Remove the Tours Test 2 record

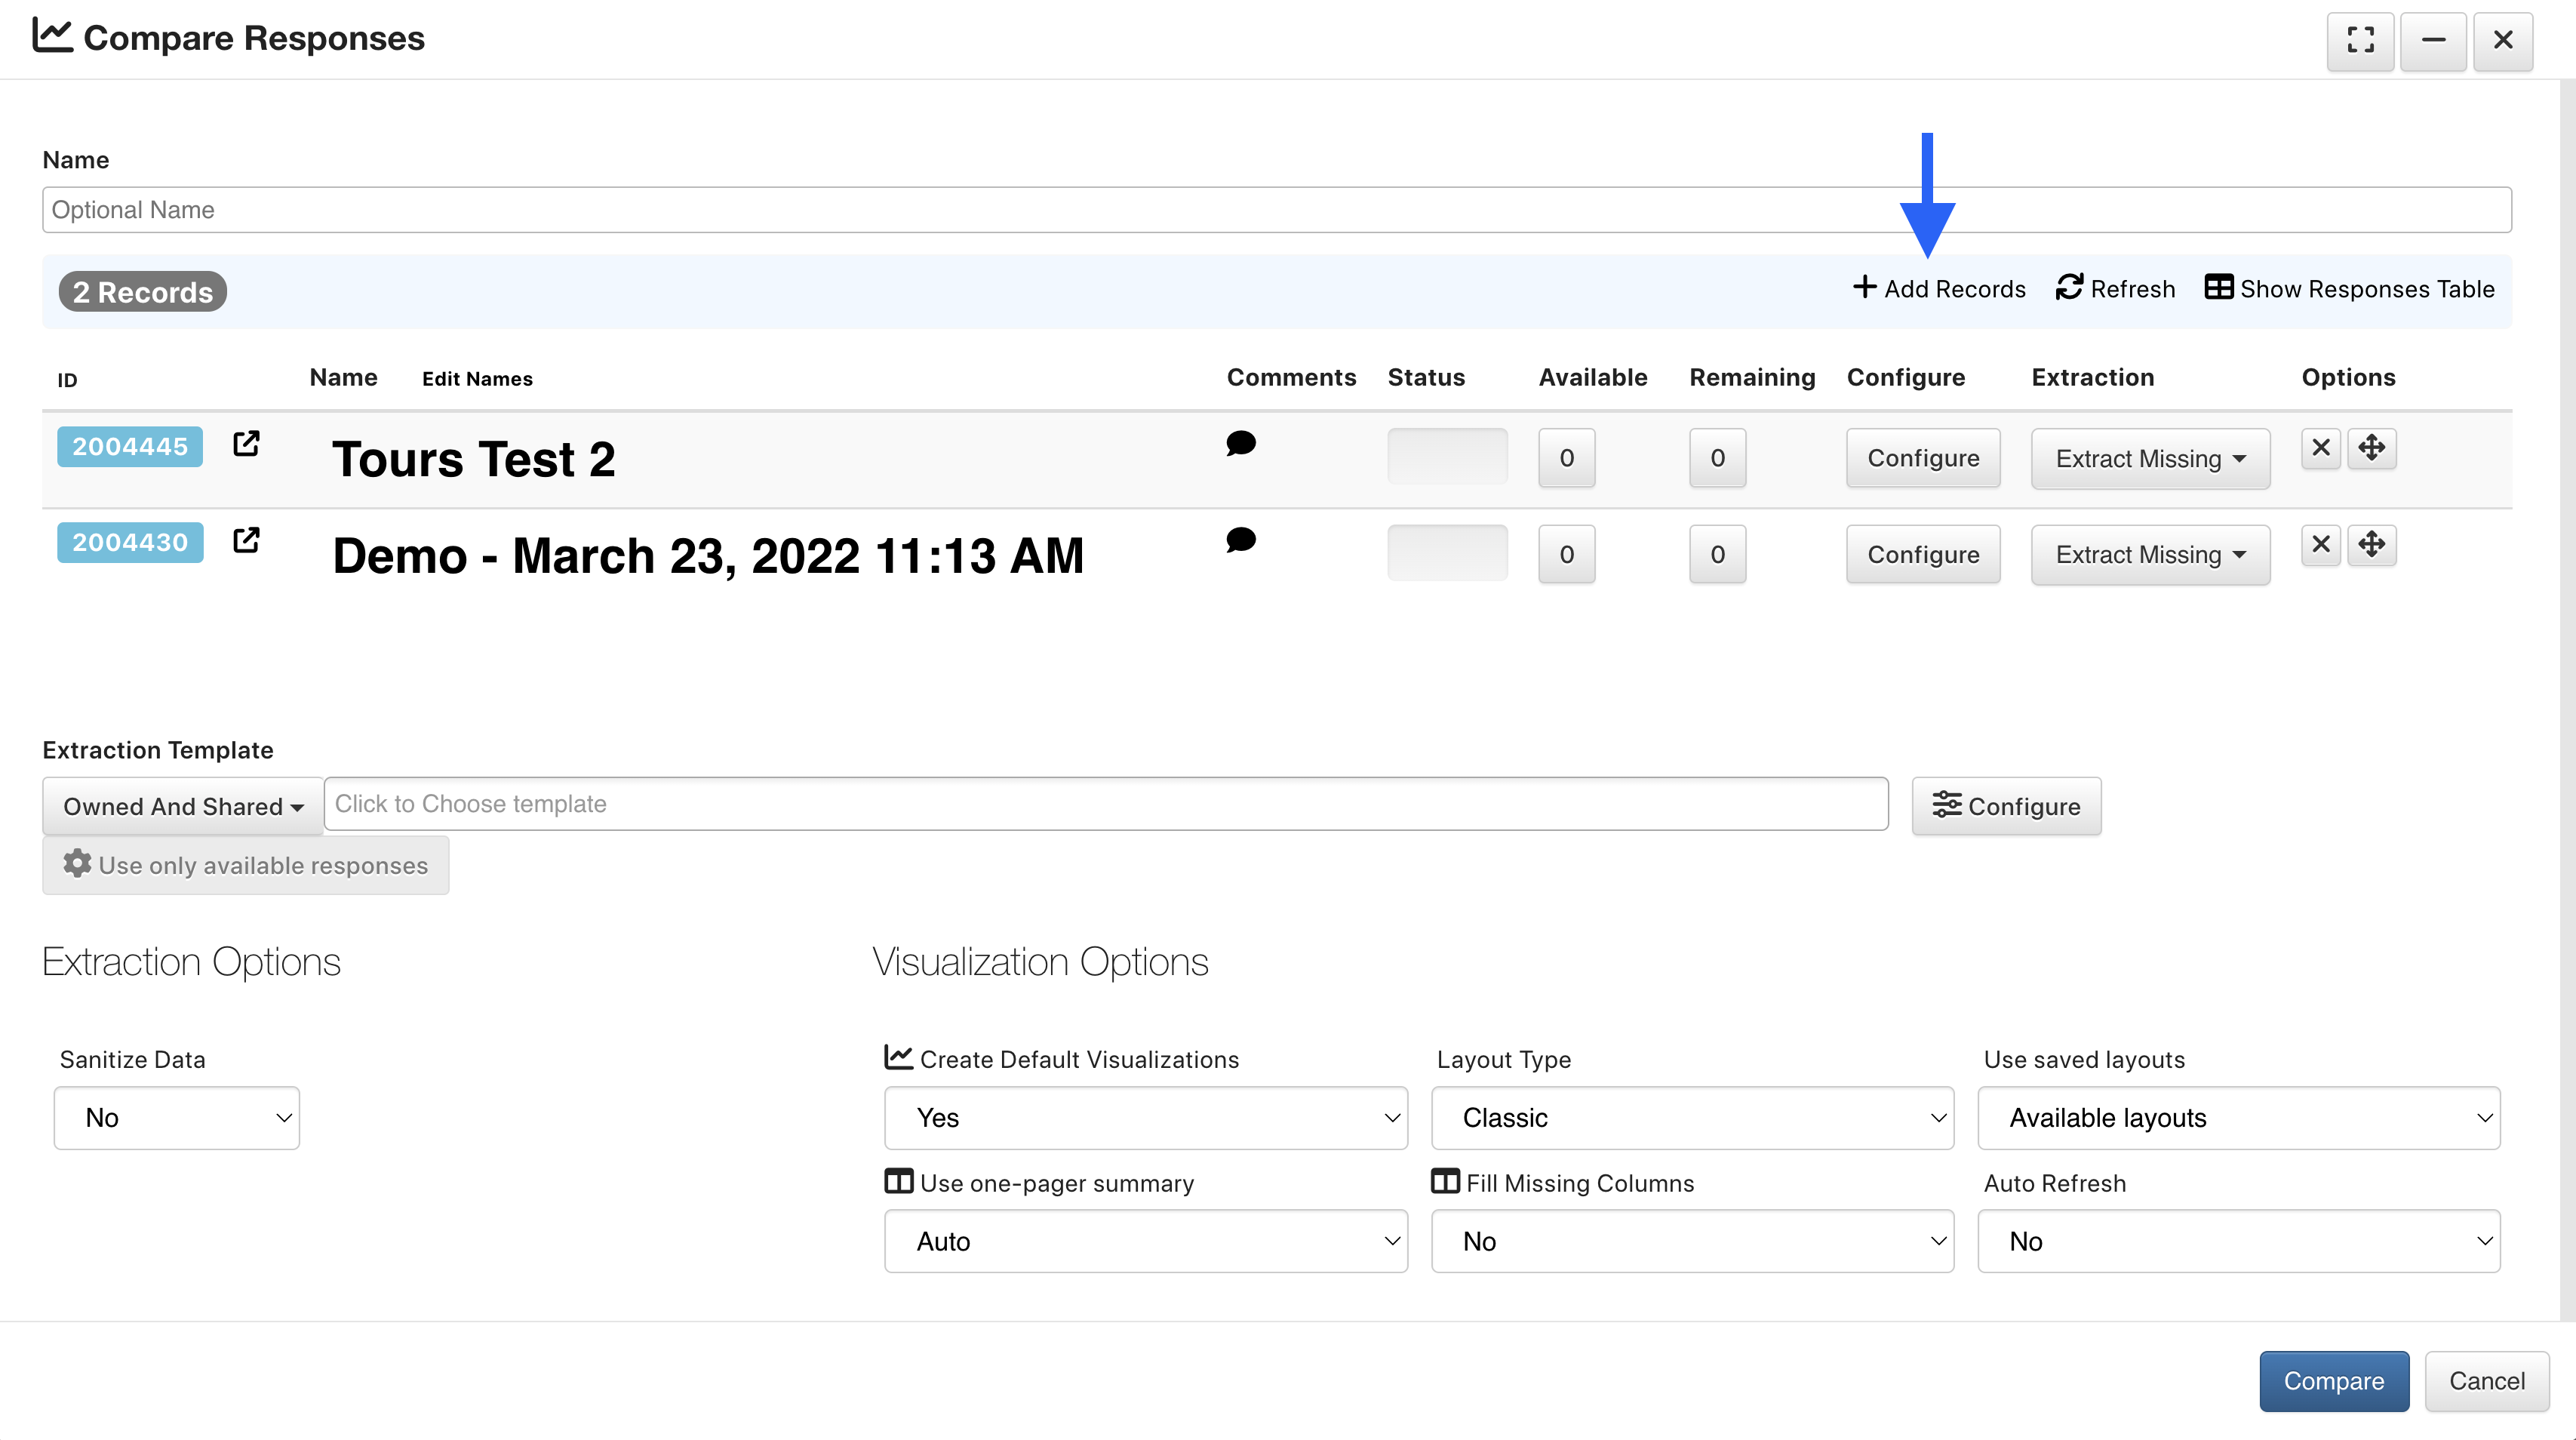point(2321,448)
